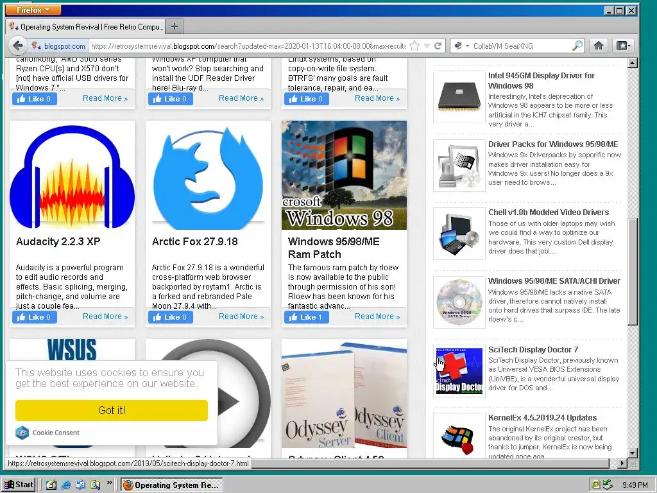This screenshot has width=657, height=493.
Task: Click the vertical scrollbar up arrow
Action: point(633,64)
